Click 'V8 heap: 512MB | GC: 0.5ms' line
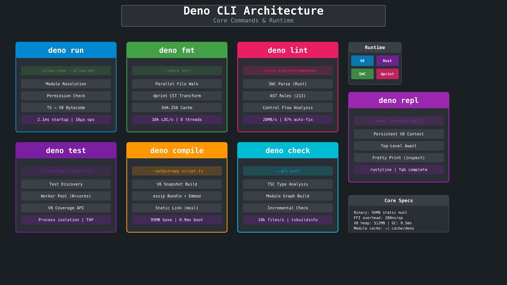The width and height of the screenshot is (507, 285). (x=383, y=223)
